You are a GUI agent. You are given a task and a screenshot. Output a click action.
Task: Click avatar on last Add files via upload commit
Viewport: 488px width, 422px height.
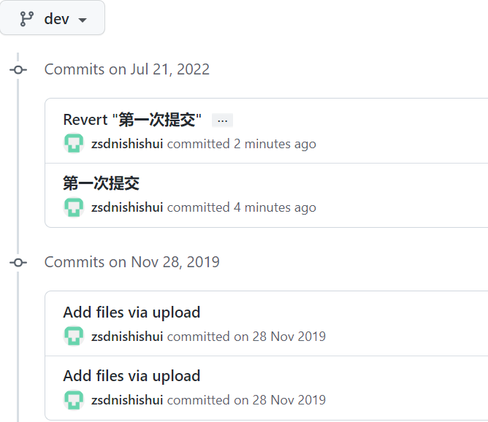point(74,399)
